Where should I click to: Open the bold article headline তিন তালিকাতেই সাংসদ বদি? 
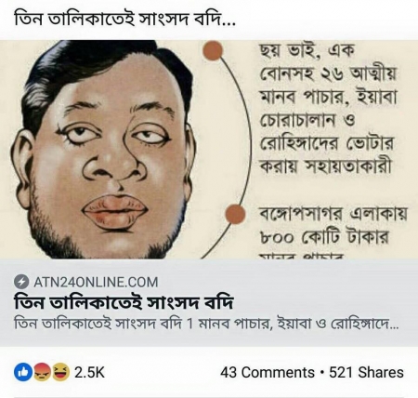coord(124,303)
